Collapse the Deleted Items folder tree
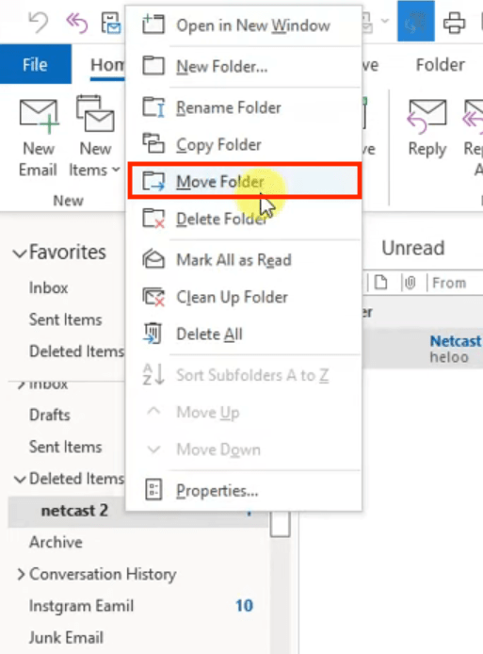The height and width of the screenshot is (654, 483). tap(19, 480)
